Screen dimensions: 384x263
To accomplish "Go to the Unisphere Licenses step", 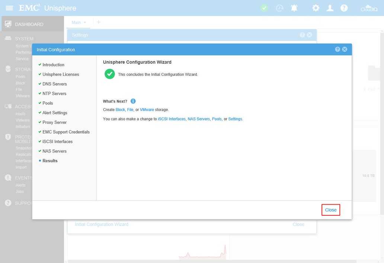I will click(61, 74).
